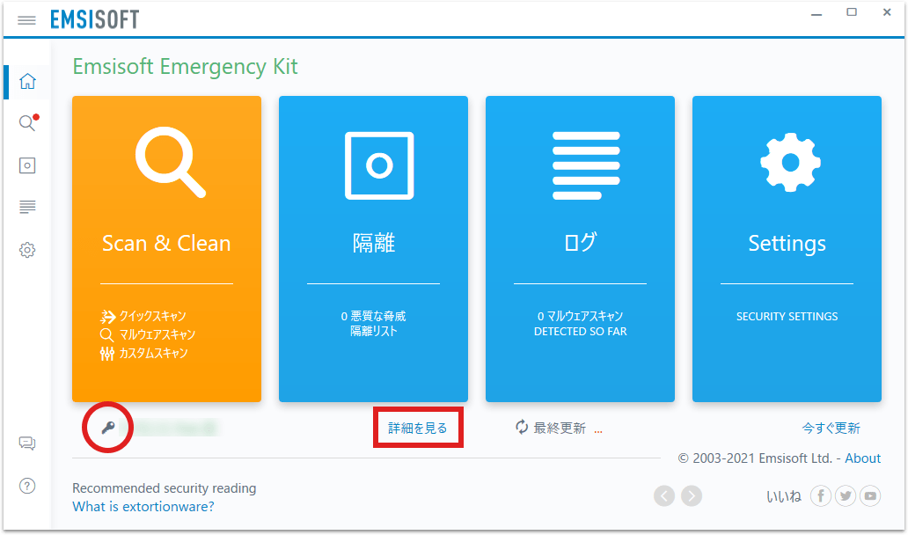Open the hamburger menu beside the Emsisoft logo
Viewport: 908px width, 535px height.
tap(26, 19)
